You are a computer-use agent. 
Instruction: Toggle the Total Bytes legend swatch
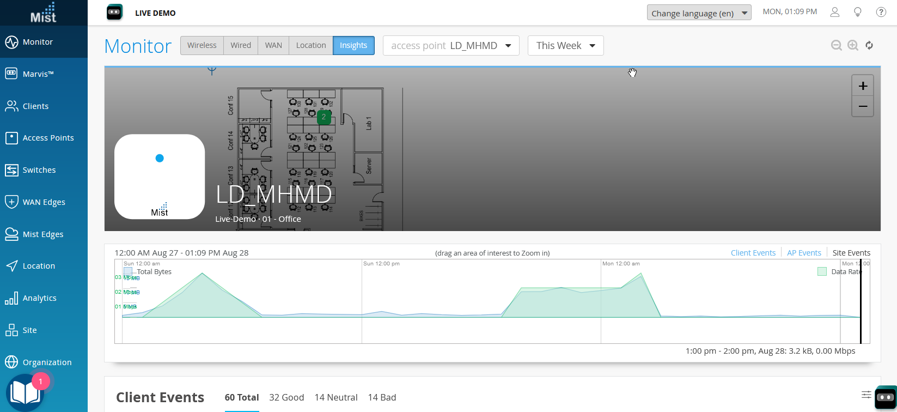128,271
